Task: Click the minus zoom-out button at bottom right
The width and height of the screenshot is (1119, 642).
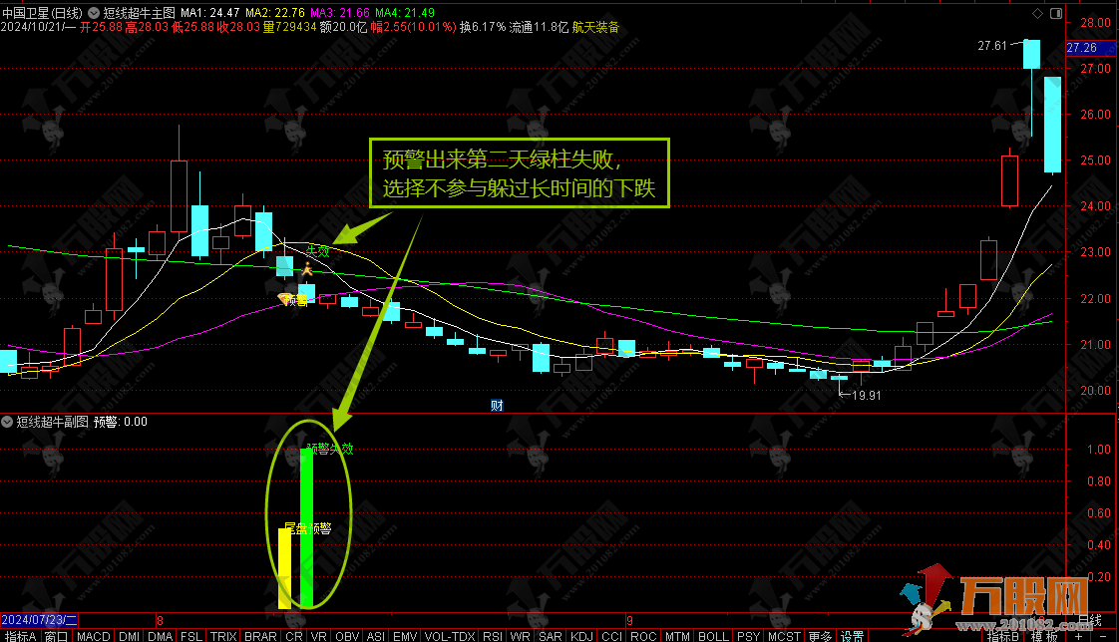Action: 1101,635
